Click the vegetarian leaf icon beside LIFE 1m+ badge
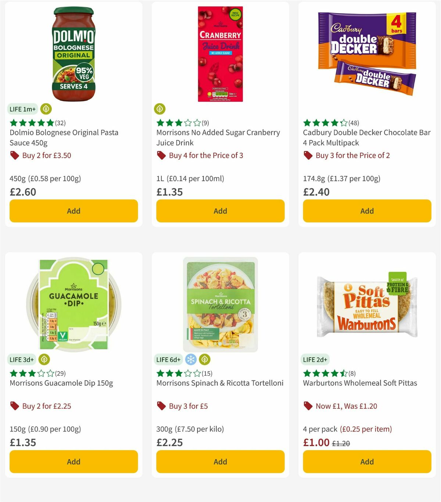 (46, 109)
